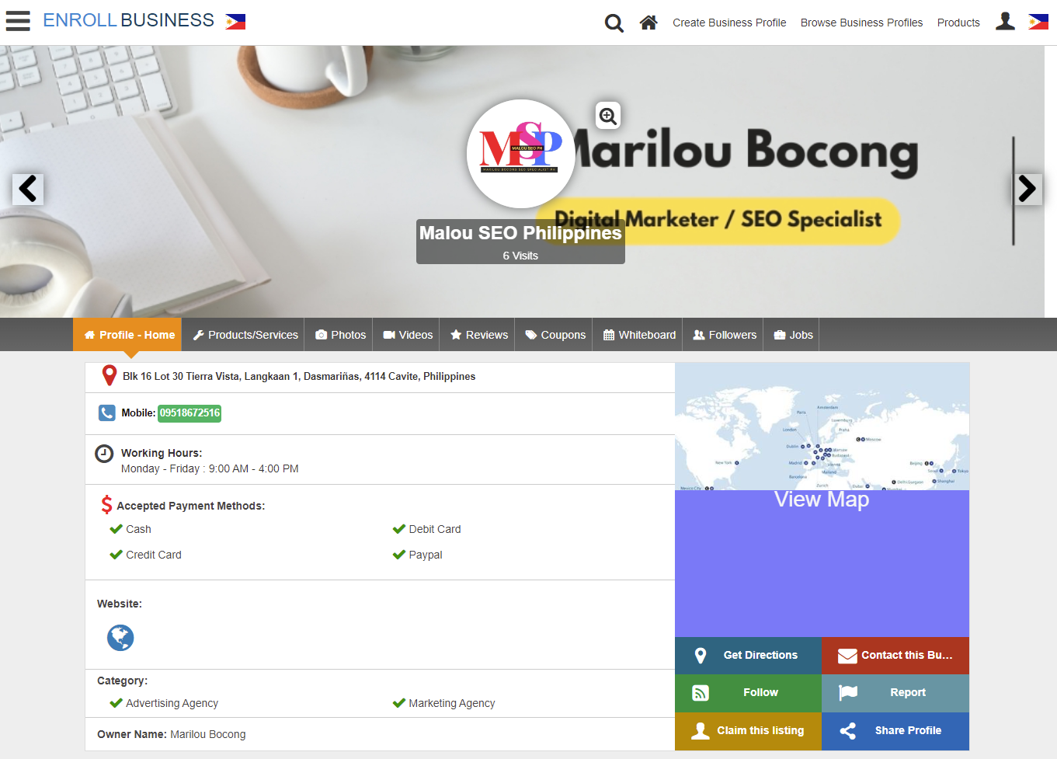Switch to the Photos tab

click(x=340, y=335)
